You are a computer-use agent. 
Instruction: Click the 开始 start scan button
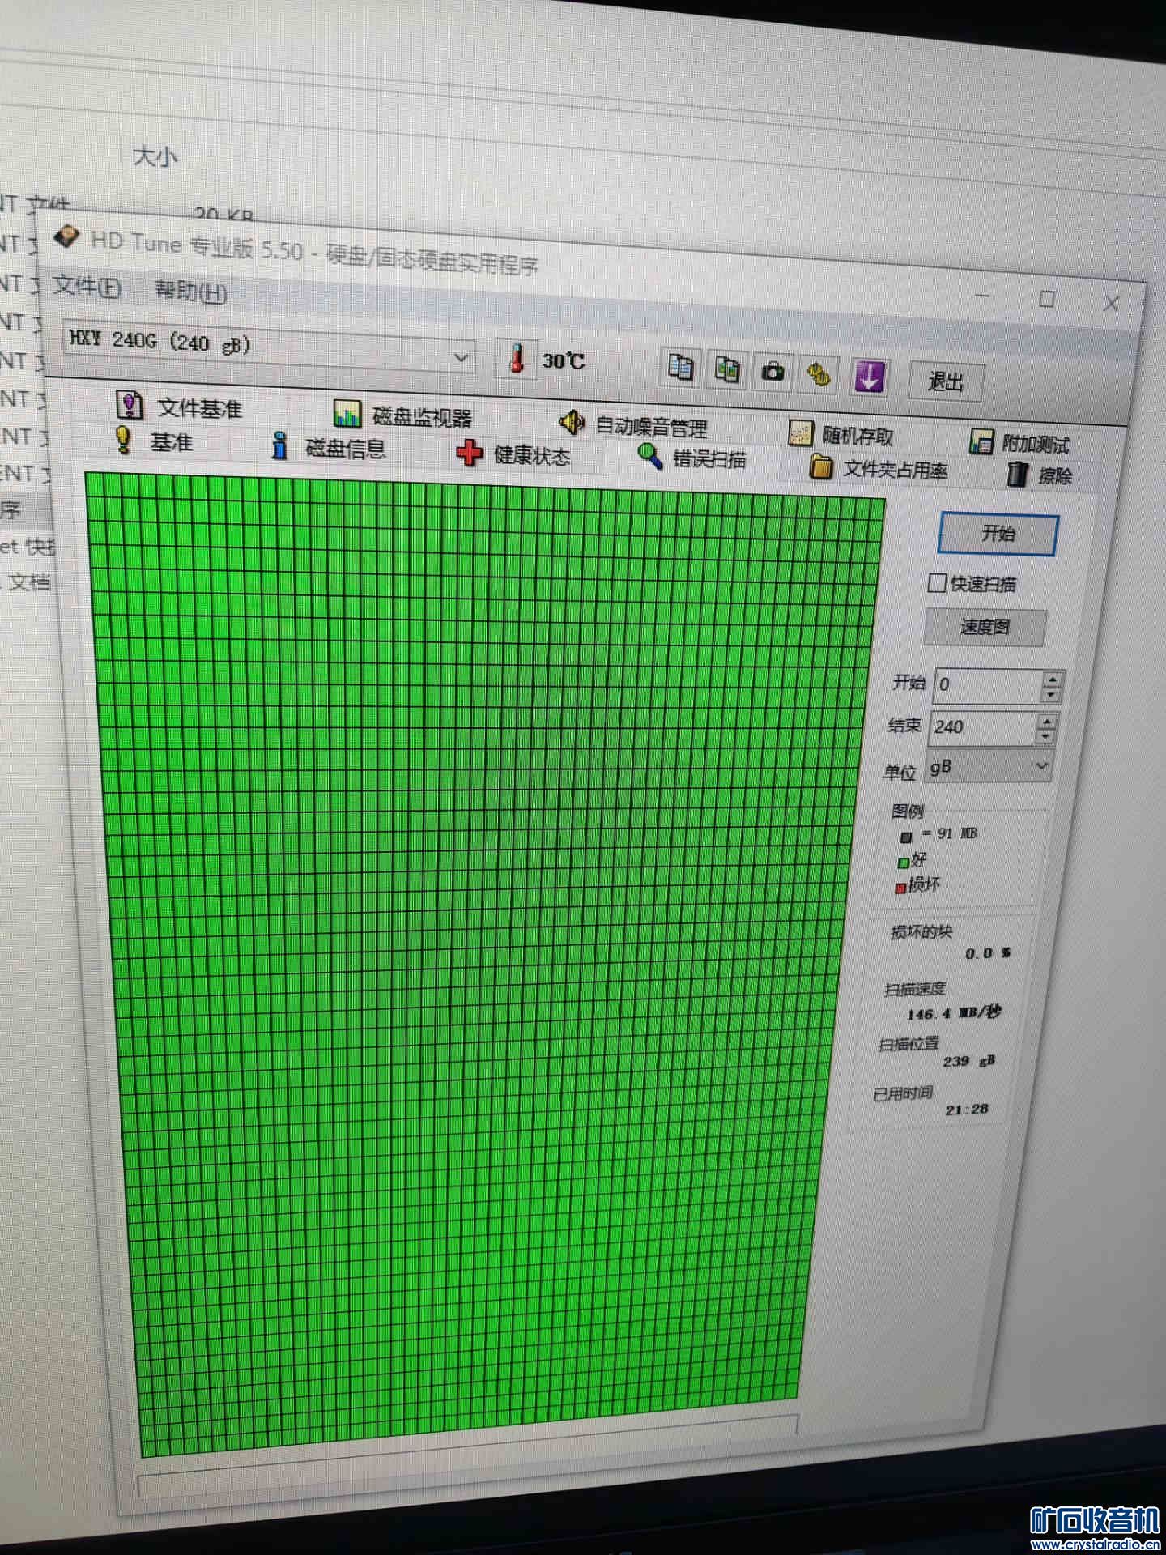(x=998, y=534)
